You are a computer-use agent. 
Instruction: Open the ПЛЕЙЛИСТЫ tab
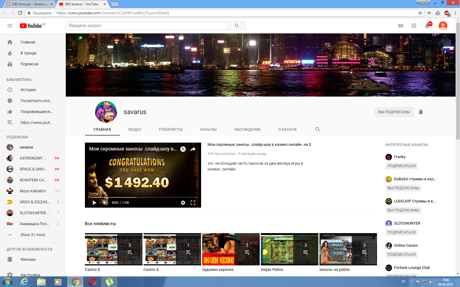click(171, 129)
